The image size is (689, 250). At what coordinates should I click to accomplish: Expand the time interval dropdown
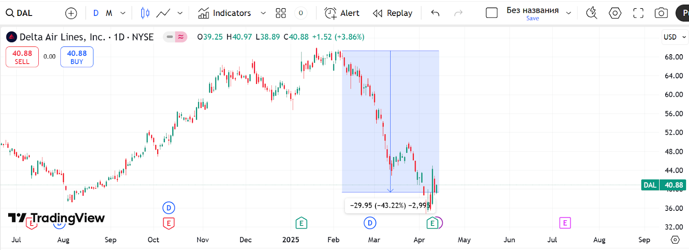(x=123, y=13)
